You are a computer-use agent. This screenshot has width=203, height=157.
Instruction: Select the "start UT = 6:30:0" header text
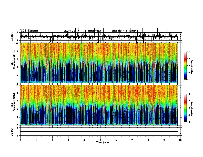coord(124,31)
